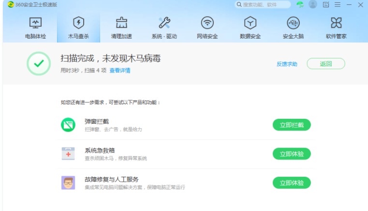This screenshot has height=211, width=368.
Task: Open the 软件管家 software manager icon
Action: tap(336, 23)
